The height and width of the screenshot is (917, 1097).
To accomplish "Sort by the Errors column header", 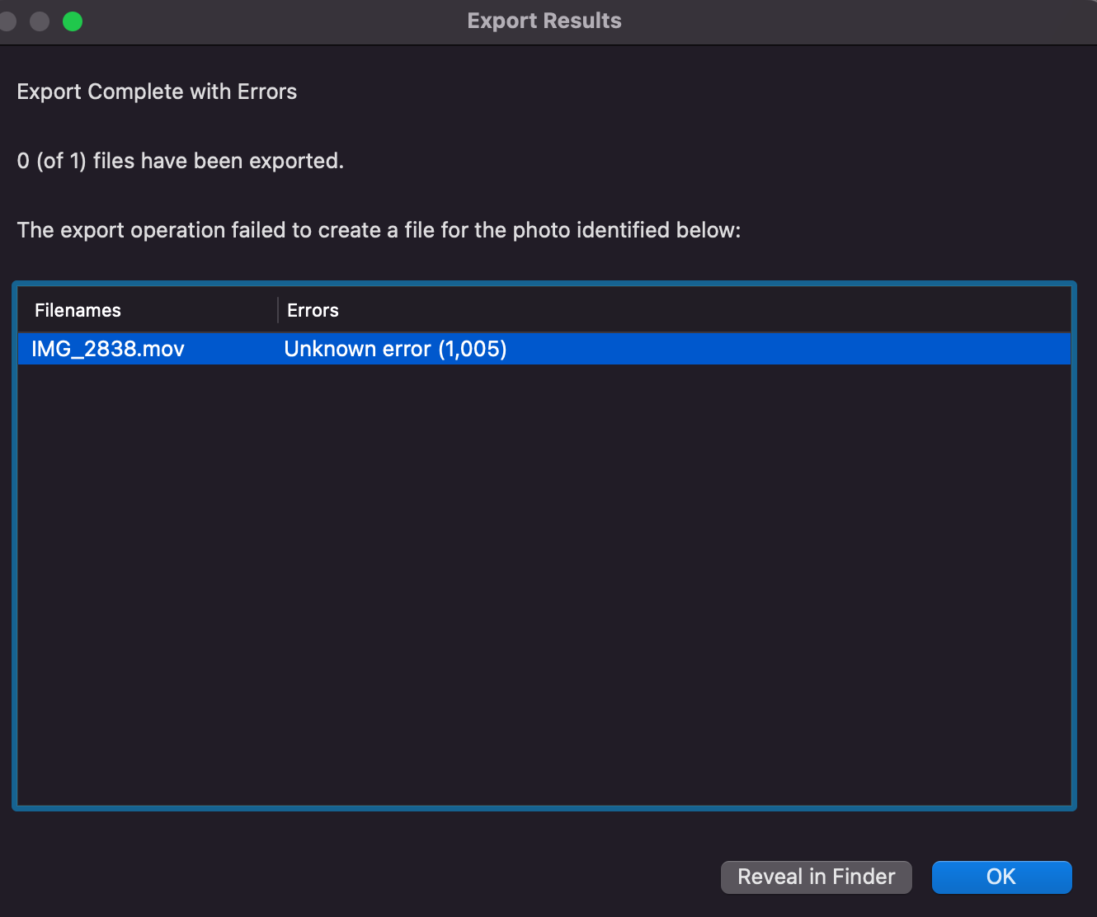I will [313, 310].
